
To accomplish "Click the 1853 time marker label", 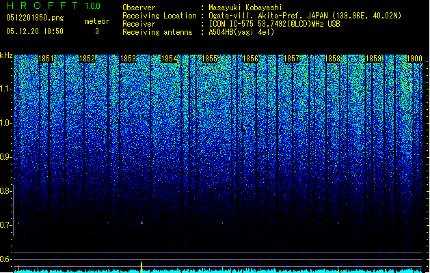I will [x=129, y=59].
